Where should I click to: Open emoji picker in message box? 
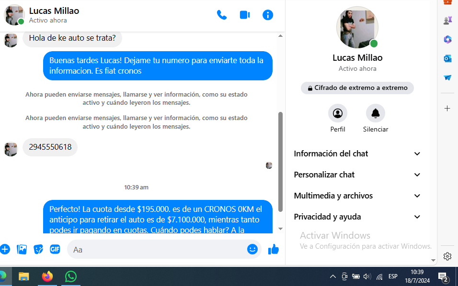252,249
